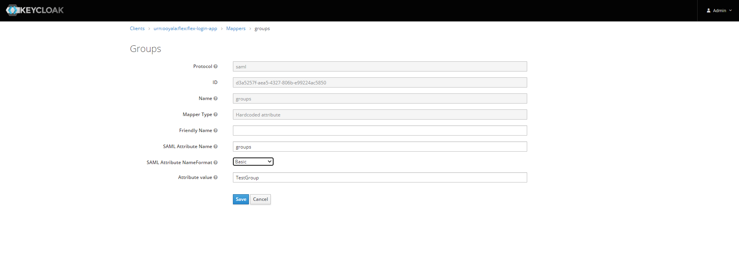739x279 pixels.
Task: Open the SAML Attribute NameFormat dropdown
Action: pos(253,162)
